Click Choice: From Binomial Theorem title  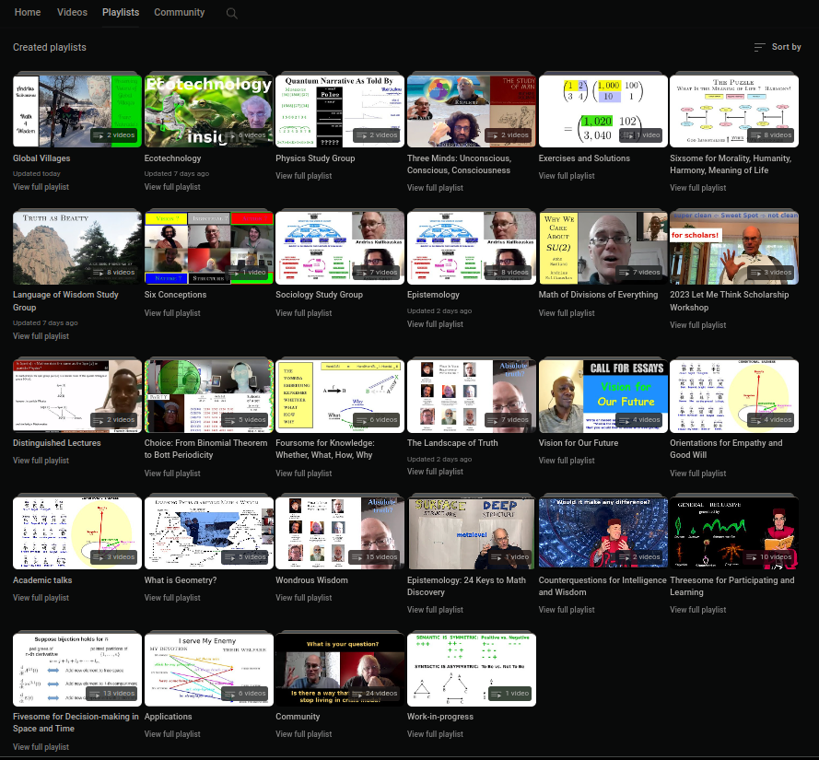205,449
